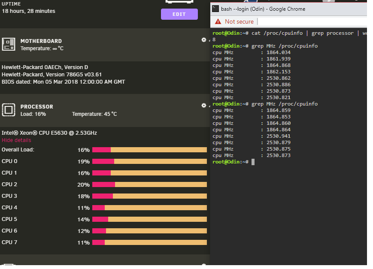
Task: Click the purple EDIT button
Action: (x=179, y=14)
